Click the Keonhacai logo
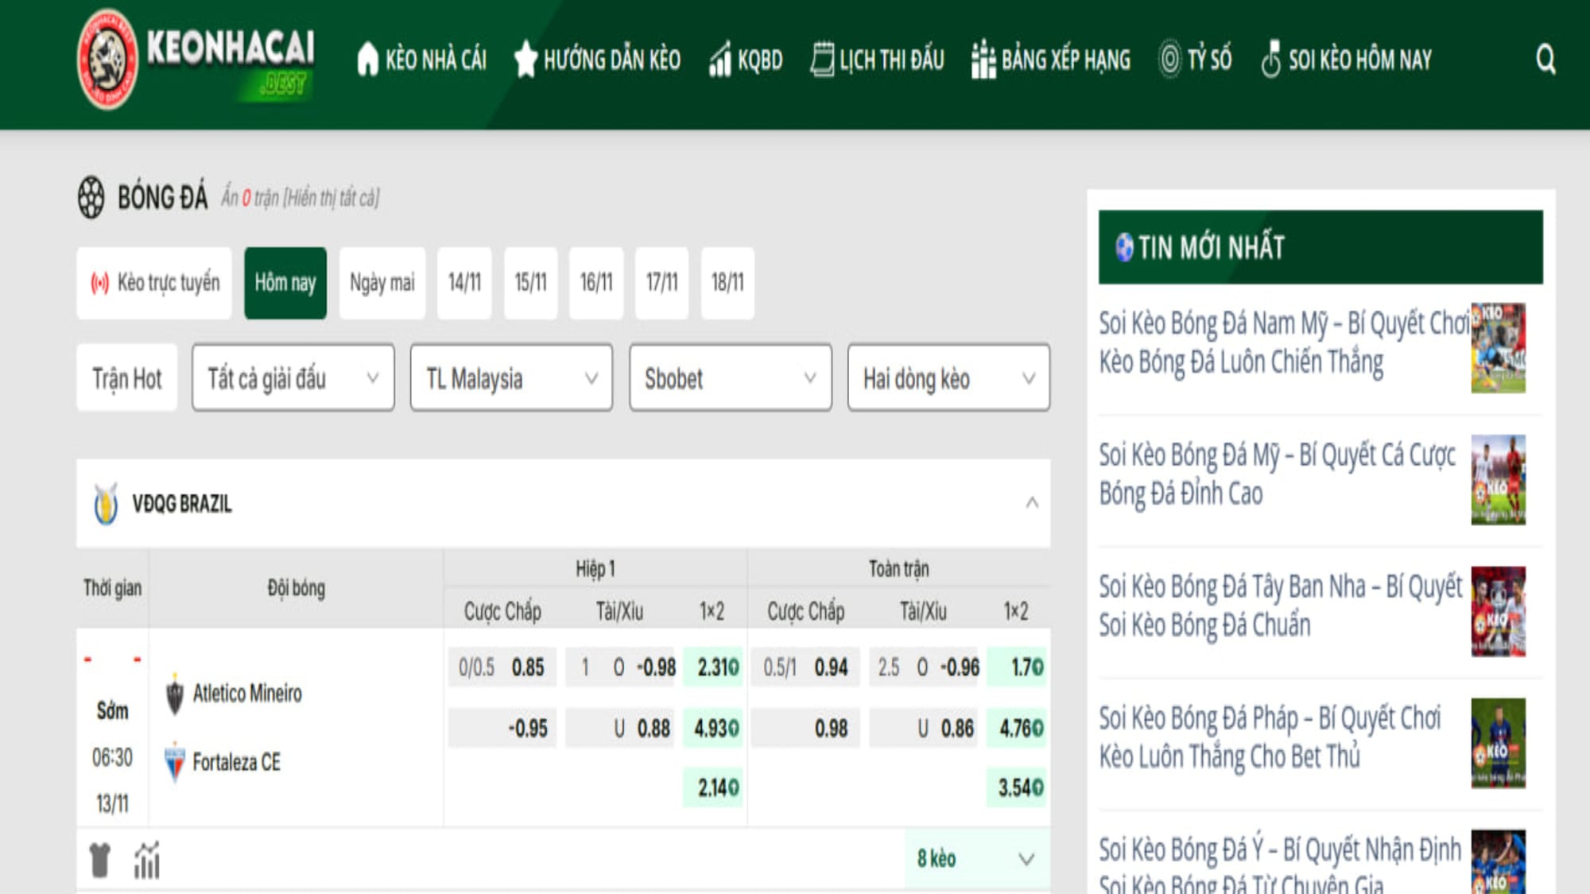This screenshot has width=1590, height=894. point(196,60)
